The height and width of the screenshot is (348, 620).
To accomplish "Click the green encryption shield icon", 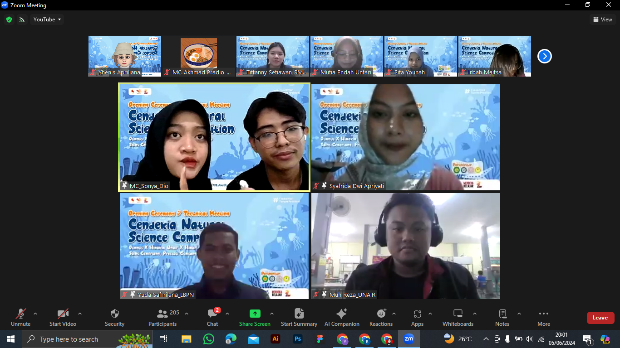I will pos(9,19).
